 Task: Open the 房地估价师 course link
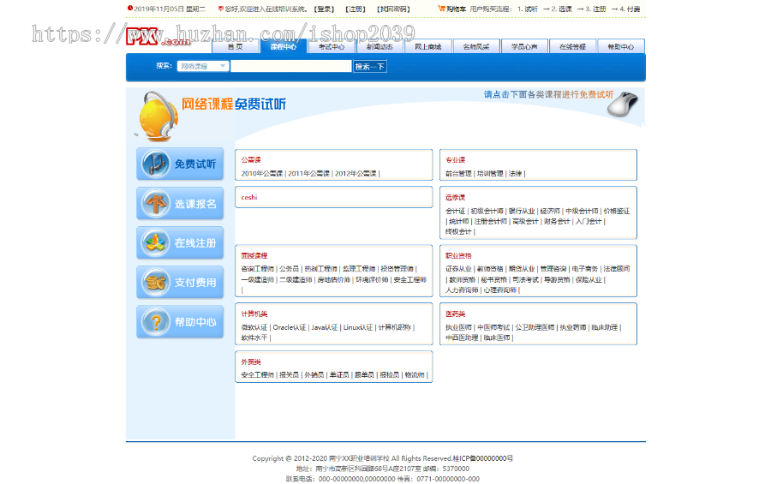point(334,280)
